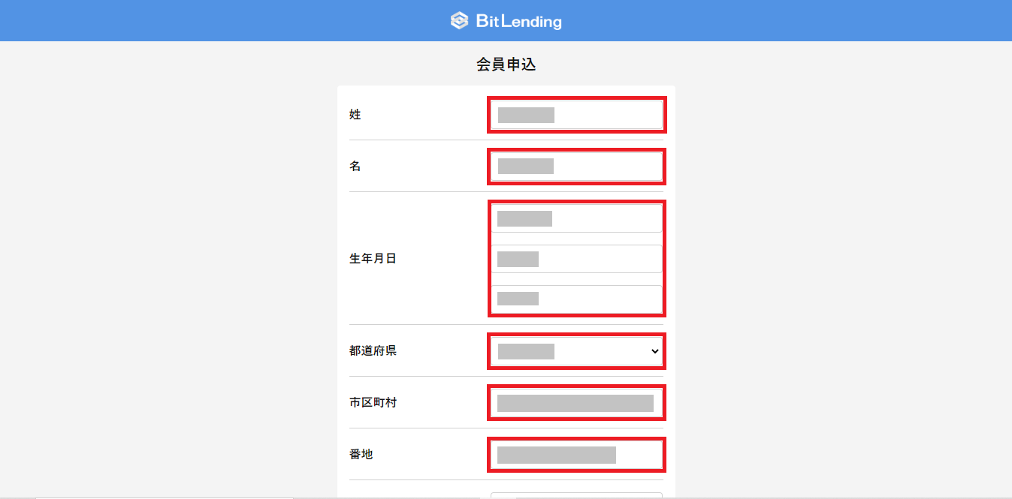Open the 都道府県 prefecture dropdown
The image size is (1012, 499).
click(576, 350)
